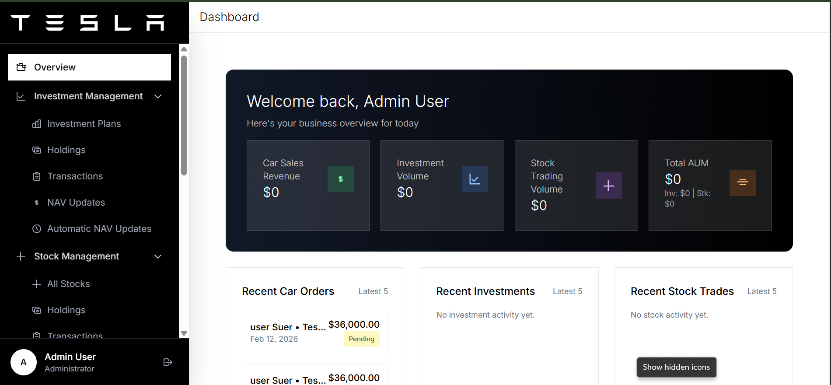Click the NAV Updates dollar icon
831x385 pixels.
(37, 203)
